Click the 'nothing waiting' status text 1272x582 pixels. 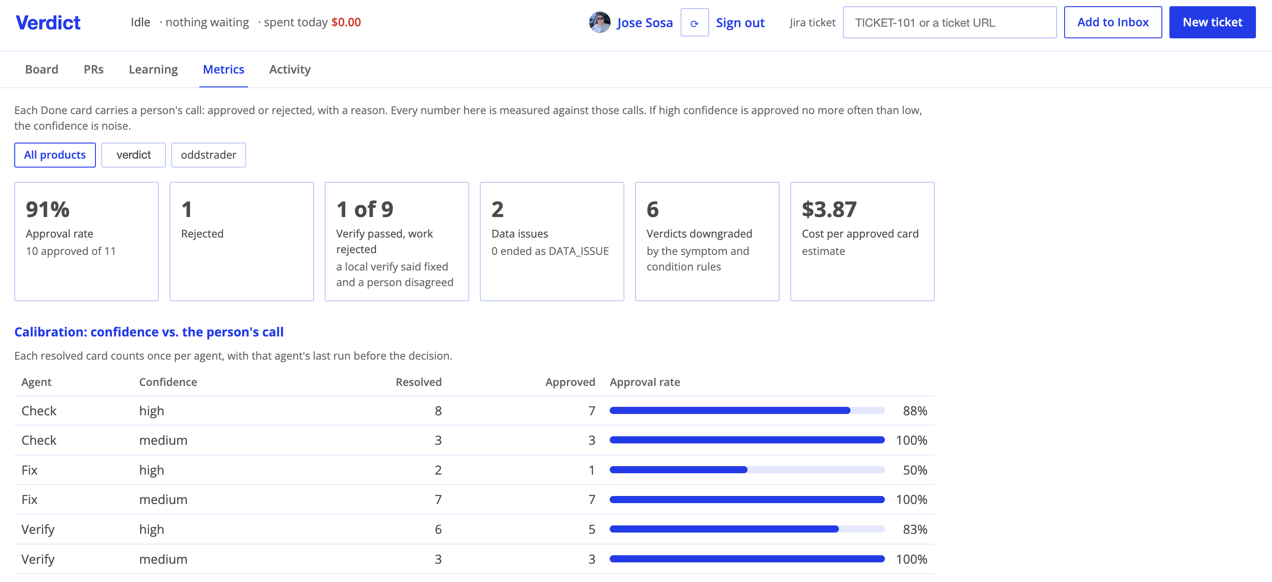[x=207, y=22]
